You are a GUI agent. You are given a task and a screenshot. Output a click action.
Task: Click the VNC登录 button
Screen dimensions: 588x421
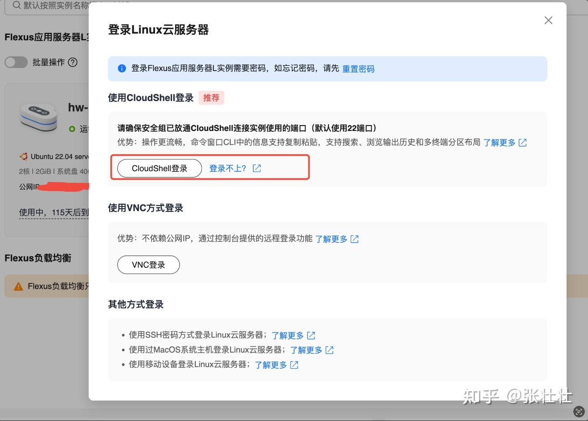[x=148, y=265]
